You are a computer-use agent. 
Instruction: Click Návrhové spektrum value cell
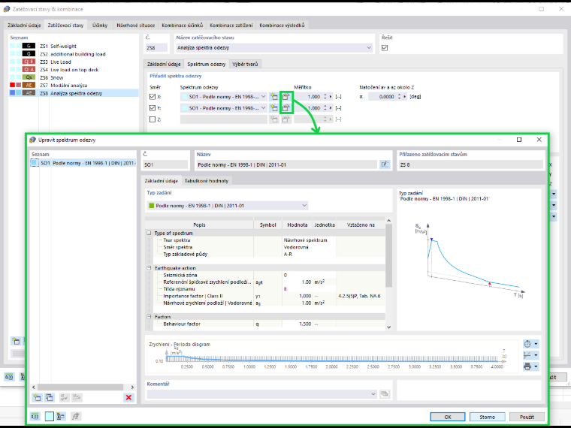pos(310,240)
